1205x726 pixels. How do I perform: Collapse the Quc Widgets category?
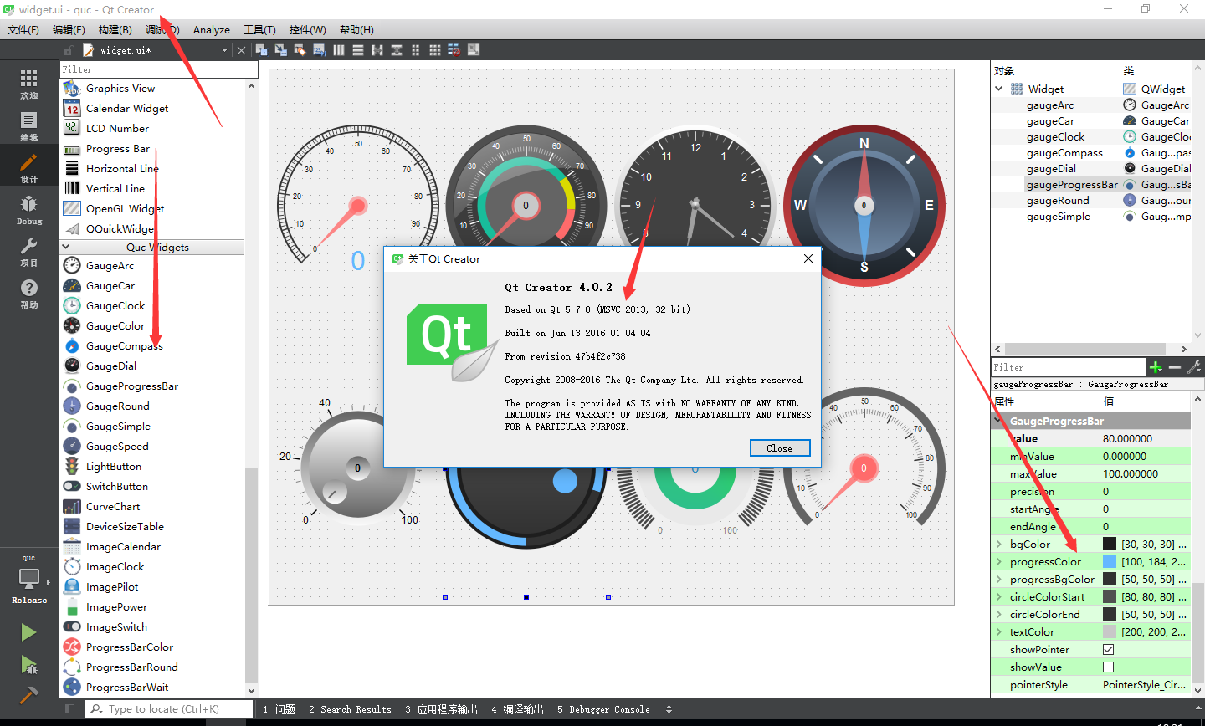[66, 247]
